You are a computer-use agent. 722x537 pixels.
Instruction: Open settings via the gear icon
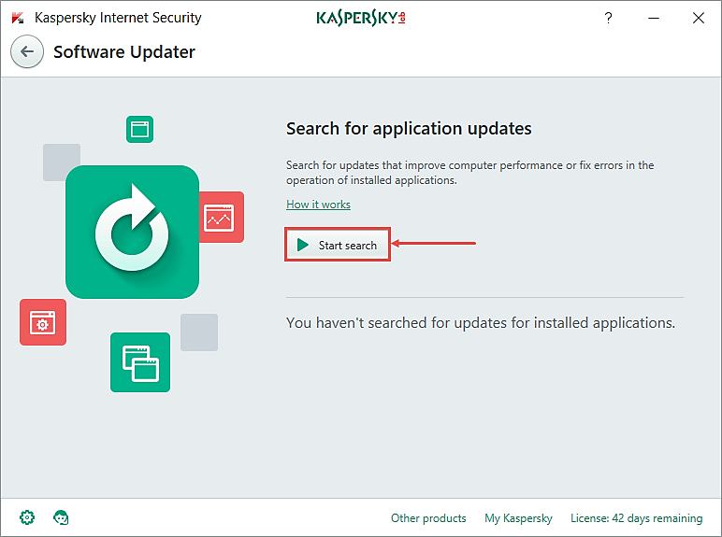tap(27, 517)
